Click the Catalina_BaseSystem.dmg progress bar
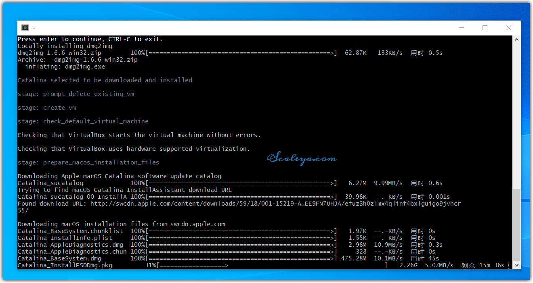533x283 pixels. coord(241,258)
